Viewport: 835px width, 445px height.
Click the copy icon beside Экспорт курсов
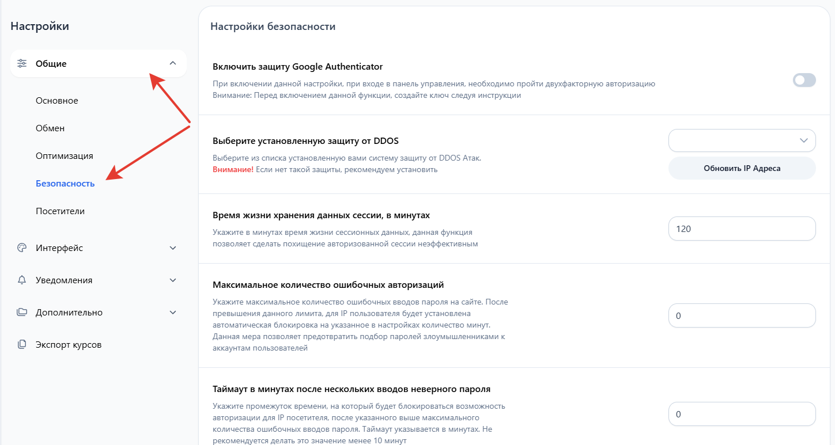[x=22, y=345]
